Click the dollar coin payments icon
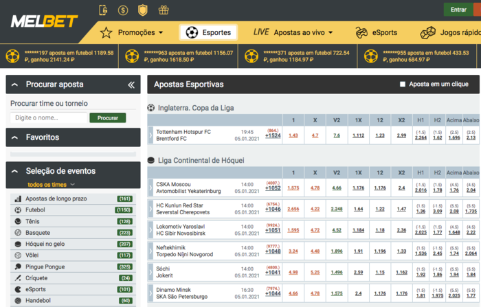 [x=123, y=10]
